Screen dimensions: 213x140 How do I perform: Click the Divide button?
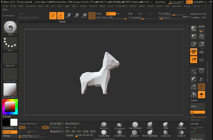click(198, 106)
